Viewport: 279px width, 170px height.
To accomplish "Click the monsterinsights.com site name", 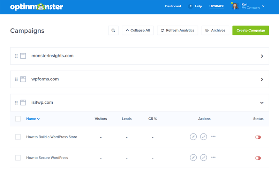I will 52,56.
